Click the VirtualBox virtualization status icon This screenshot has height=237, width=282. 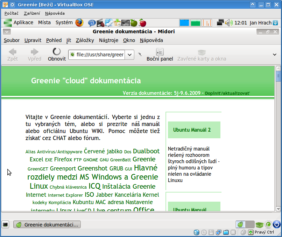pos(233,232)
